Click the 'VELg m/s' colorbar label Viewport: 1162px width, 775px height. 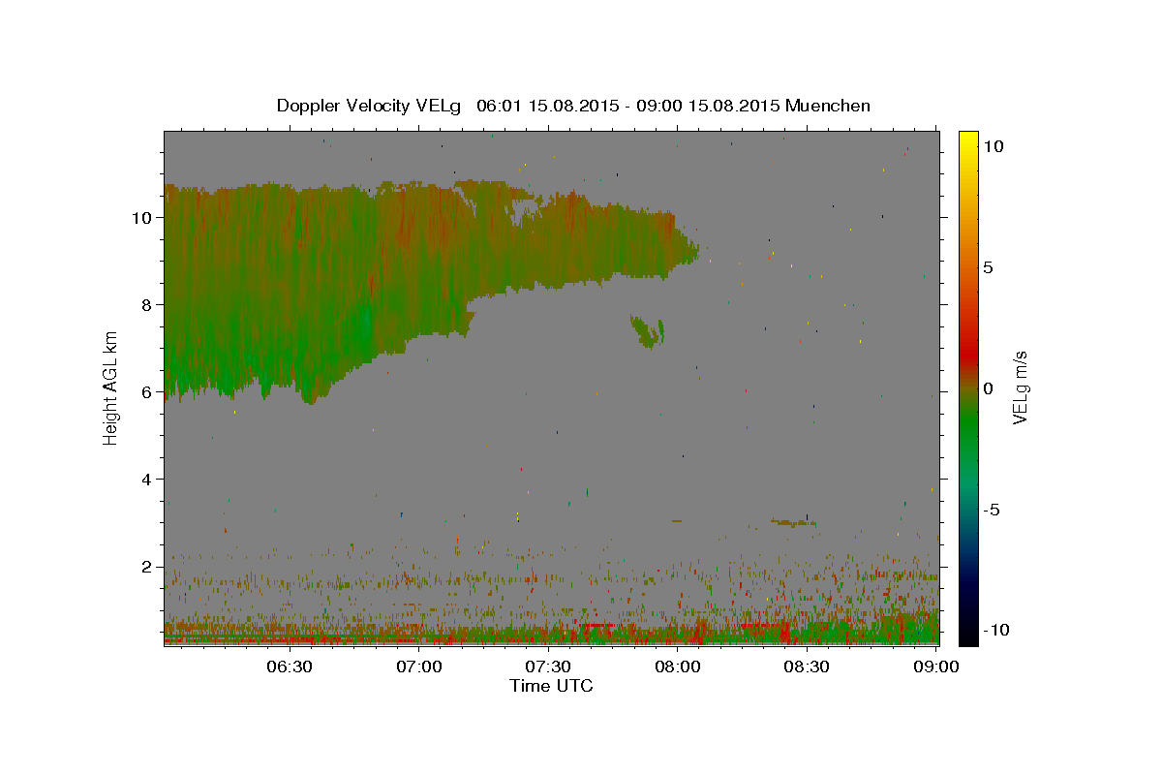tap(1020, 387)
